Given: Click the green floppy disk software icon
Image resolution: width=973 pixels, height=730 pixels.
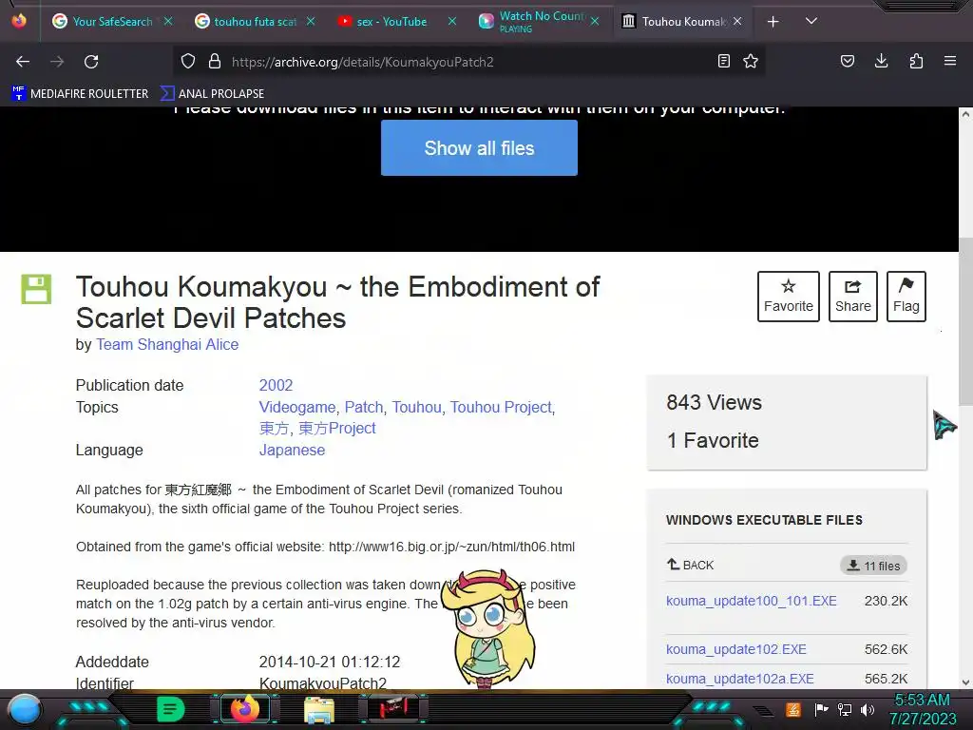Looking at the screenshot, I should point(36,289).
